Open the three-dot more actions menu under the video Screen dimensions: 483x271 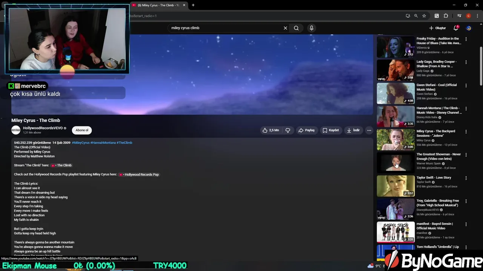pos(369,130)
